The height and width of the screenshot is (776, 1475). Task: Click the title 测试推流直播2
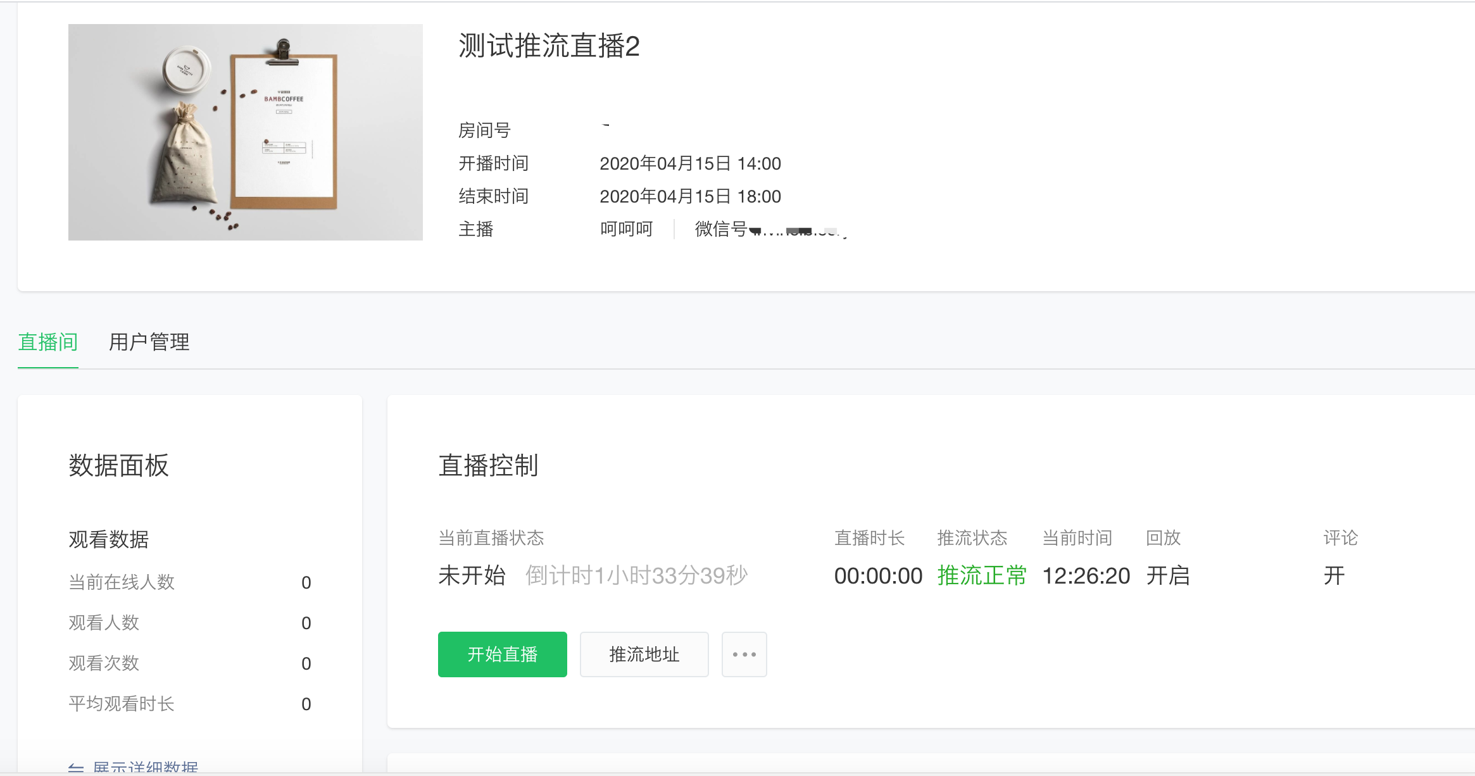point(549,46)
